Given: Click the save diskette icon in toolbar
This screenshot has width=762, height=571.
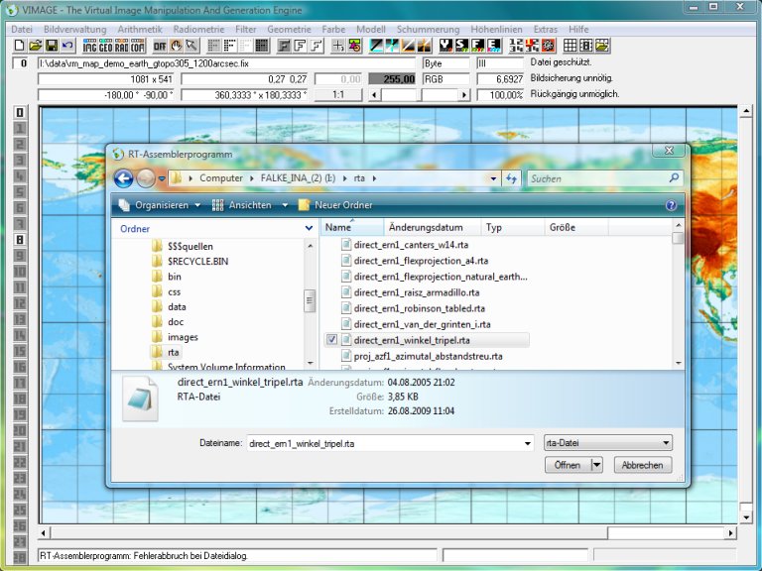Looking at the screenshot, I should point(52,46).
